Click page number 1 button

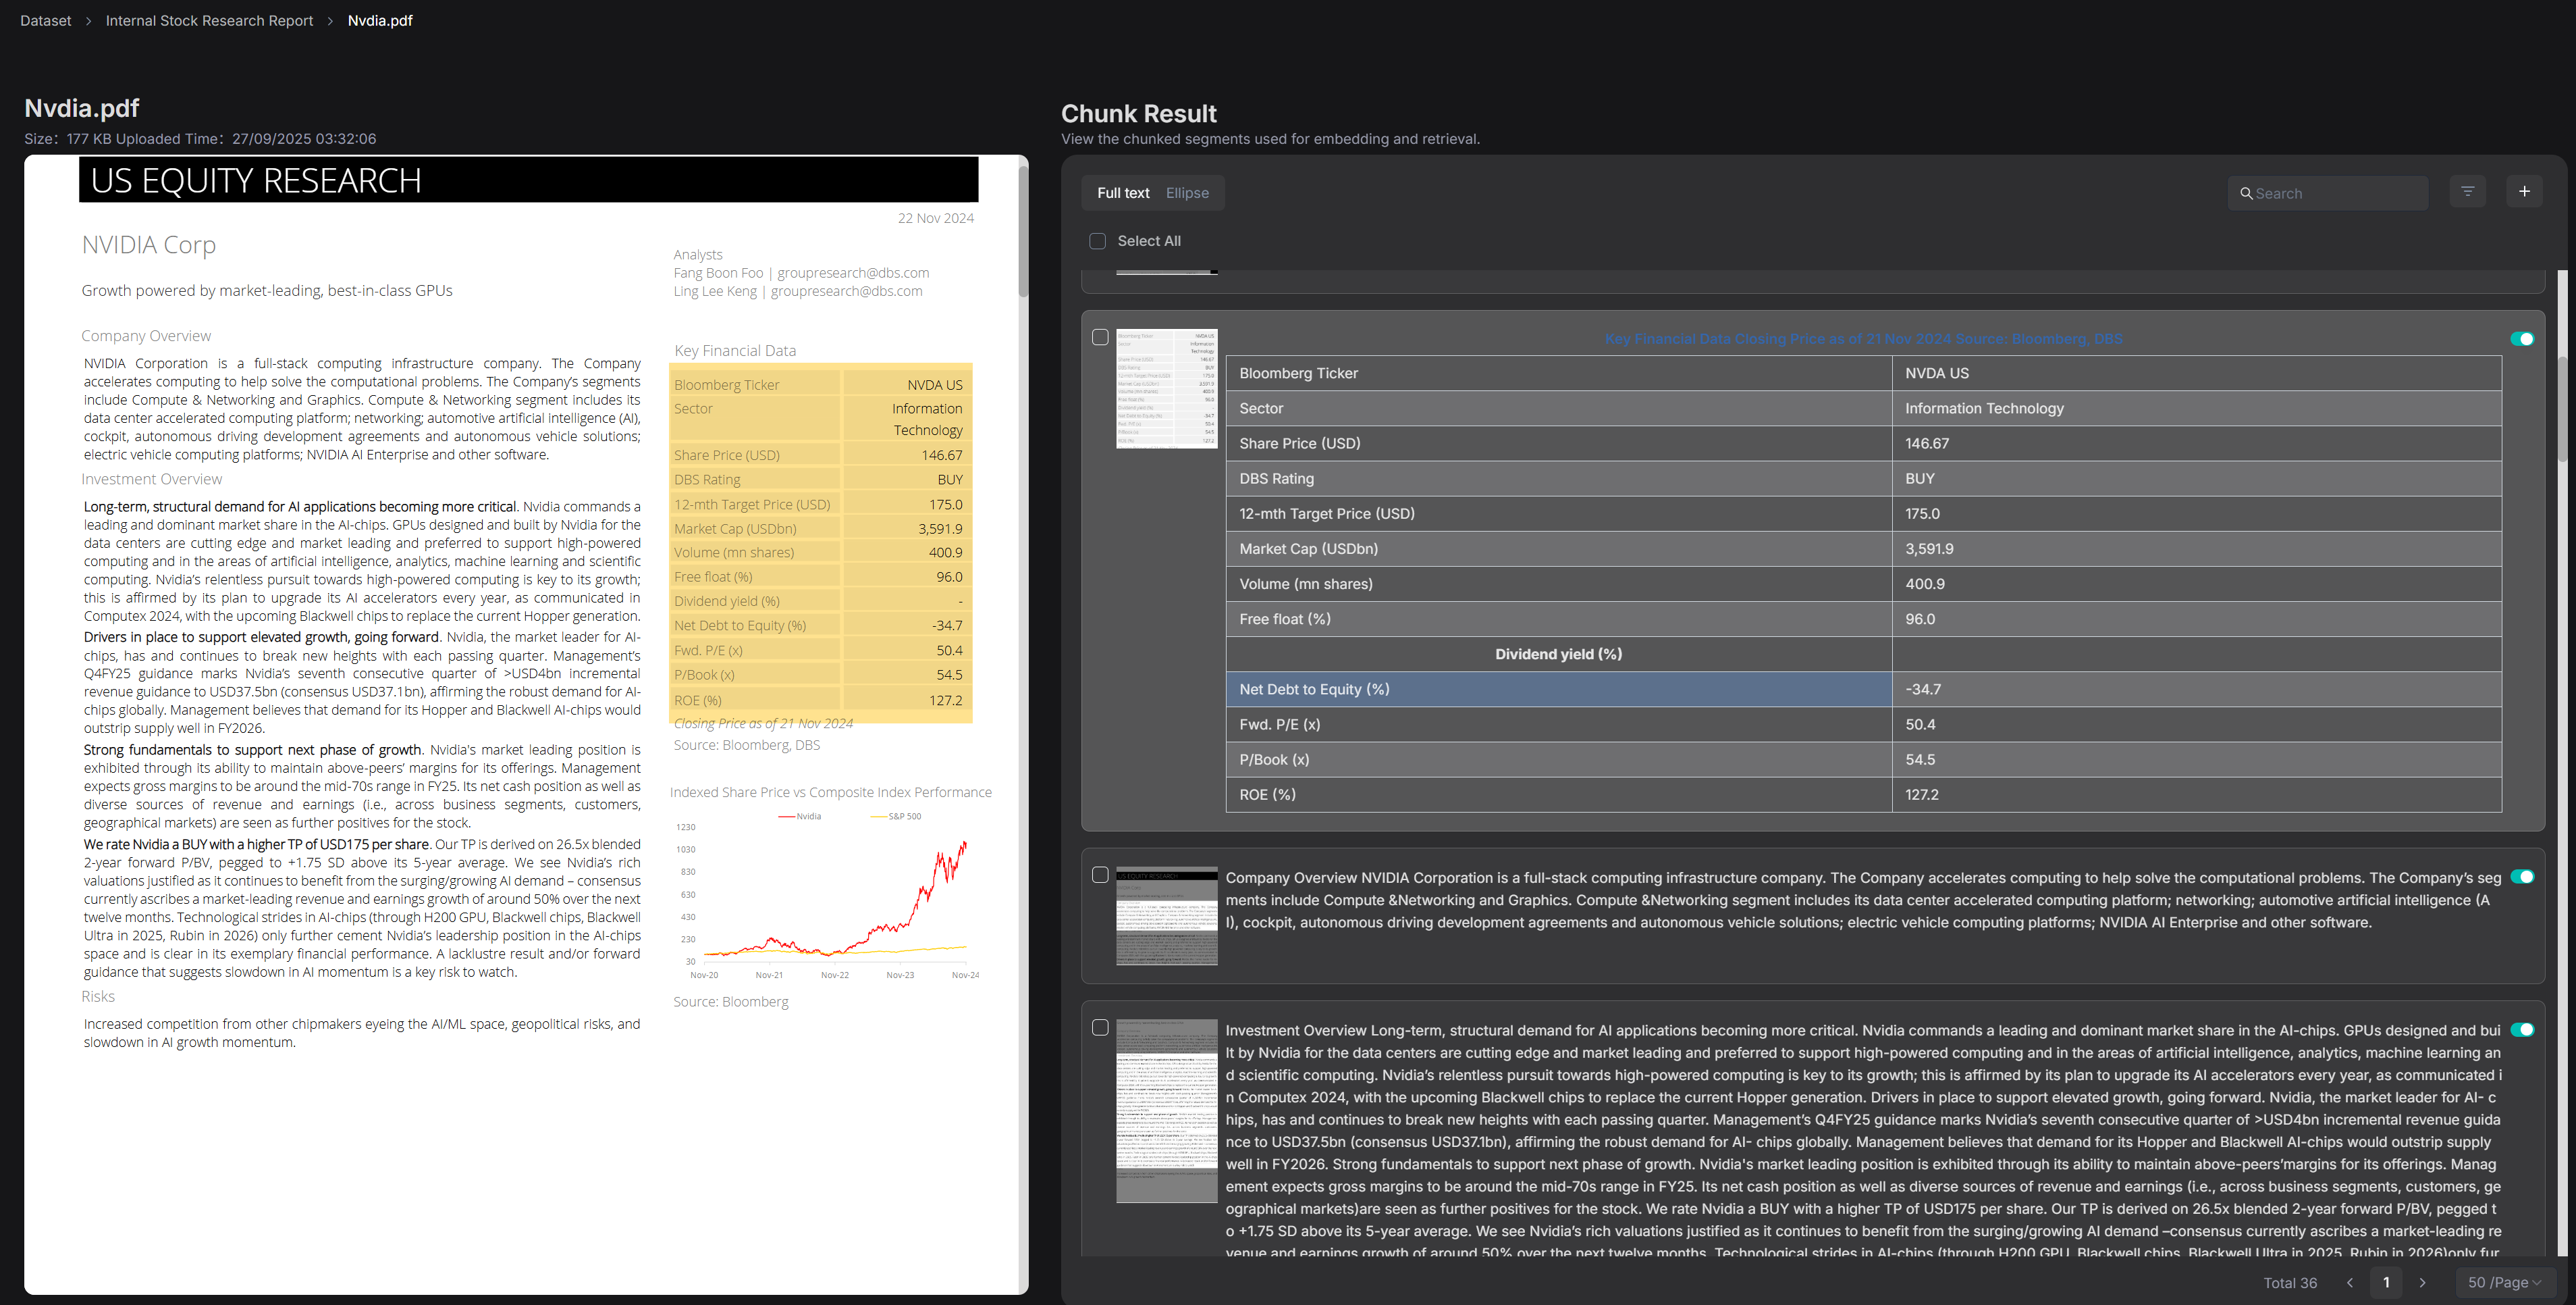pos(2386,1282)
